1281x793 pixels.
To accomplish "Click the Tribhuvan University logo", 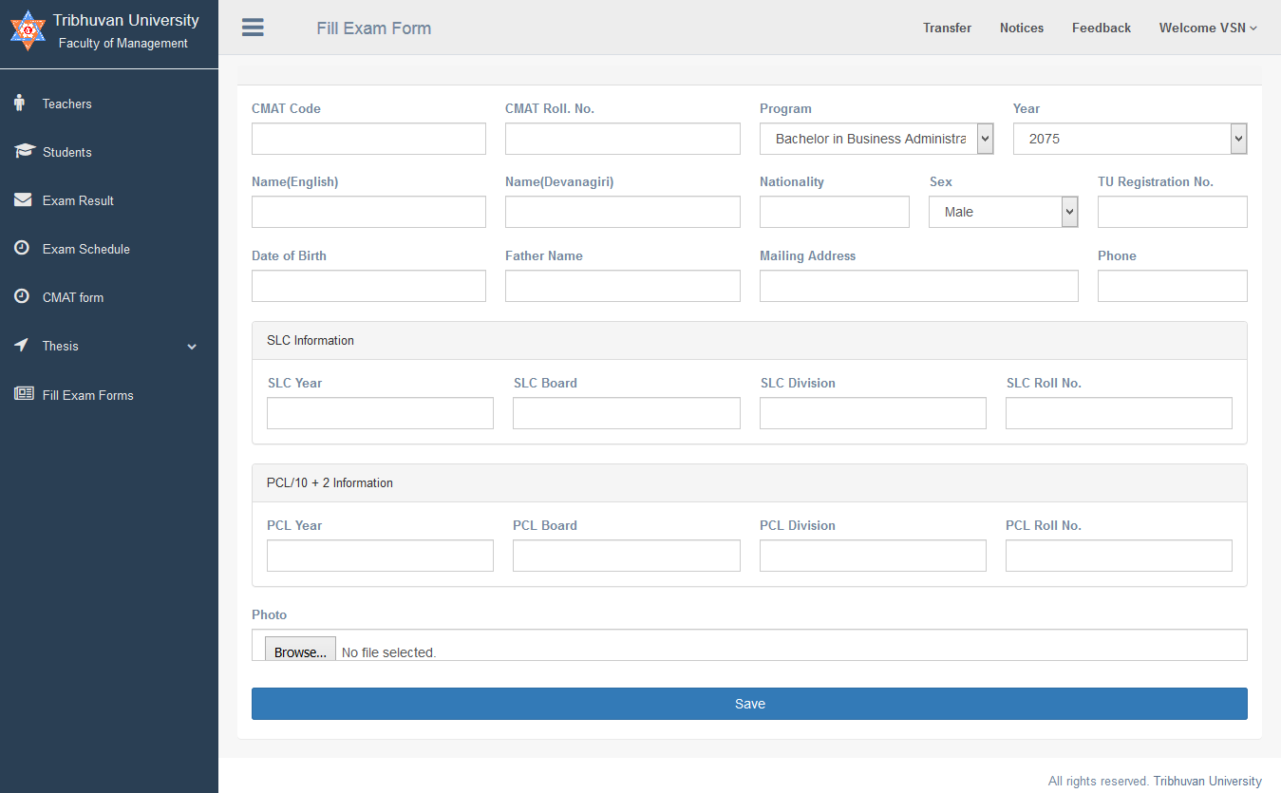I will point(28,30).
